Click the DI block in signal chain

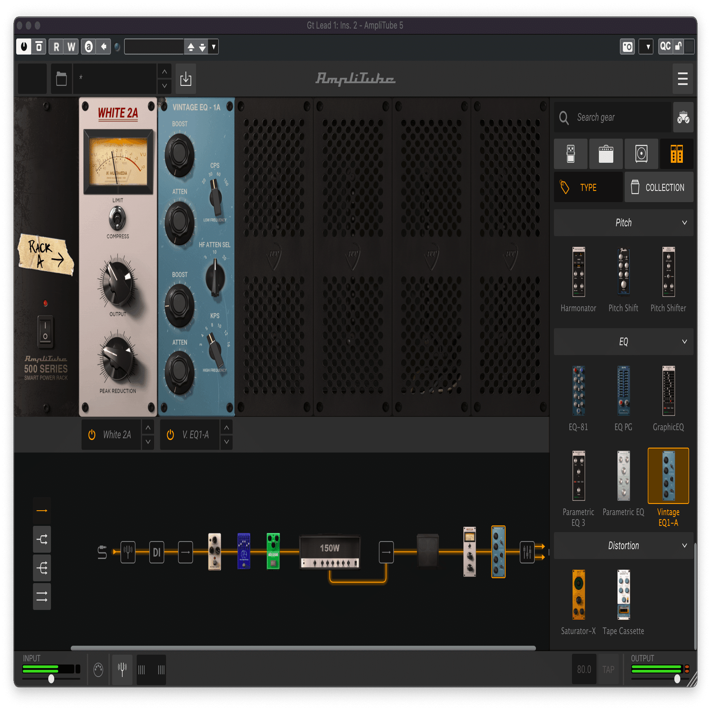click(x=157, y=552)
